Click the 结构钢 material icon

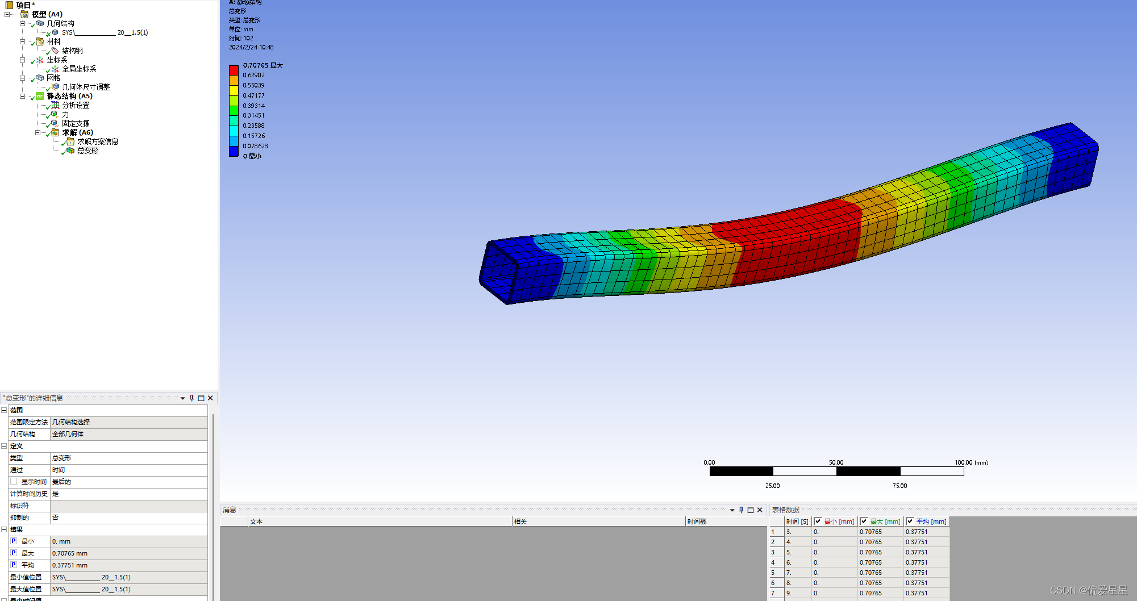pyautogui.click(x=55, y=51)
